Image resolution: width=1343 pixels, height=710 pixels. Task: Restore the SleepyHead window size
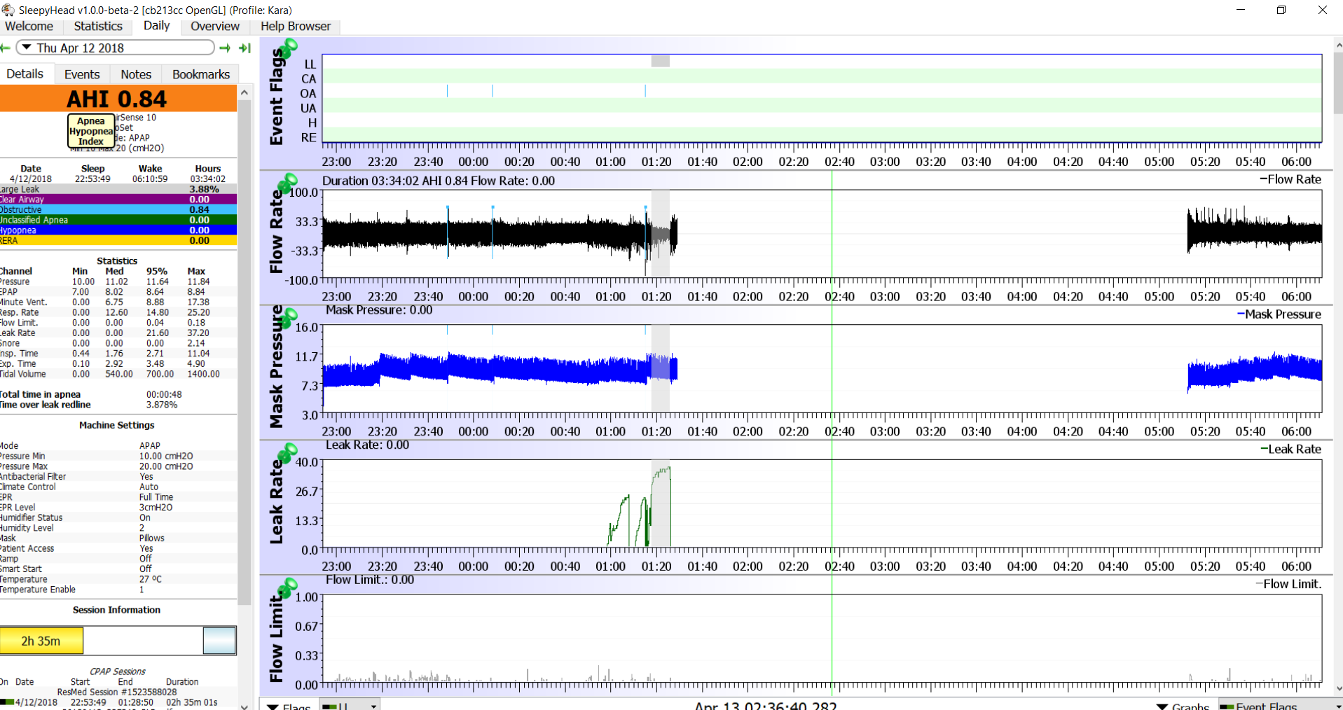[1281, 10]
